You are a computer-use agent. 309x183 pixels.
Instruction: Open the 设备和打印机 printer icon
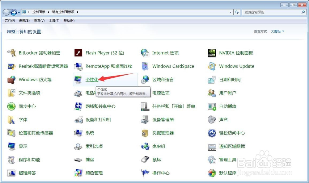[x=78, y=120]
